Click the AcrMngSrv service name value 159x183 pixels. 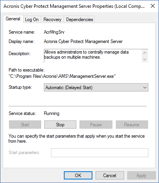(x=54, y=32)
